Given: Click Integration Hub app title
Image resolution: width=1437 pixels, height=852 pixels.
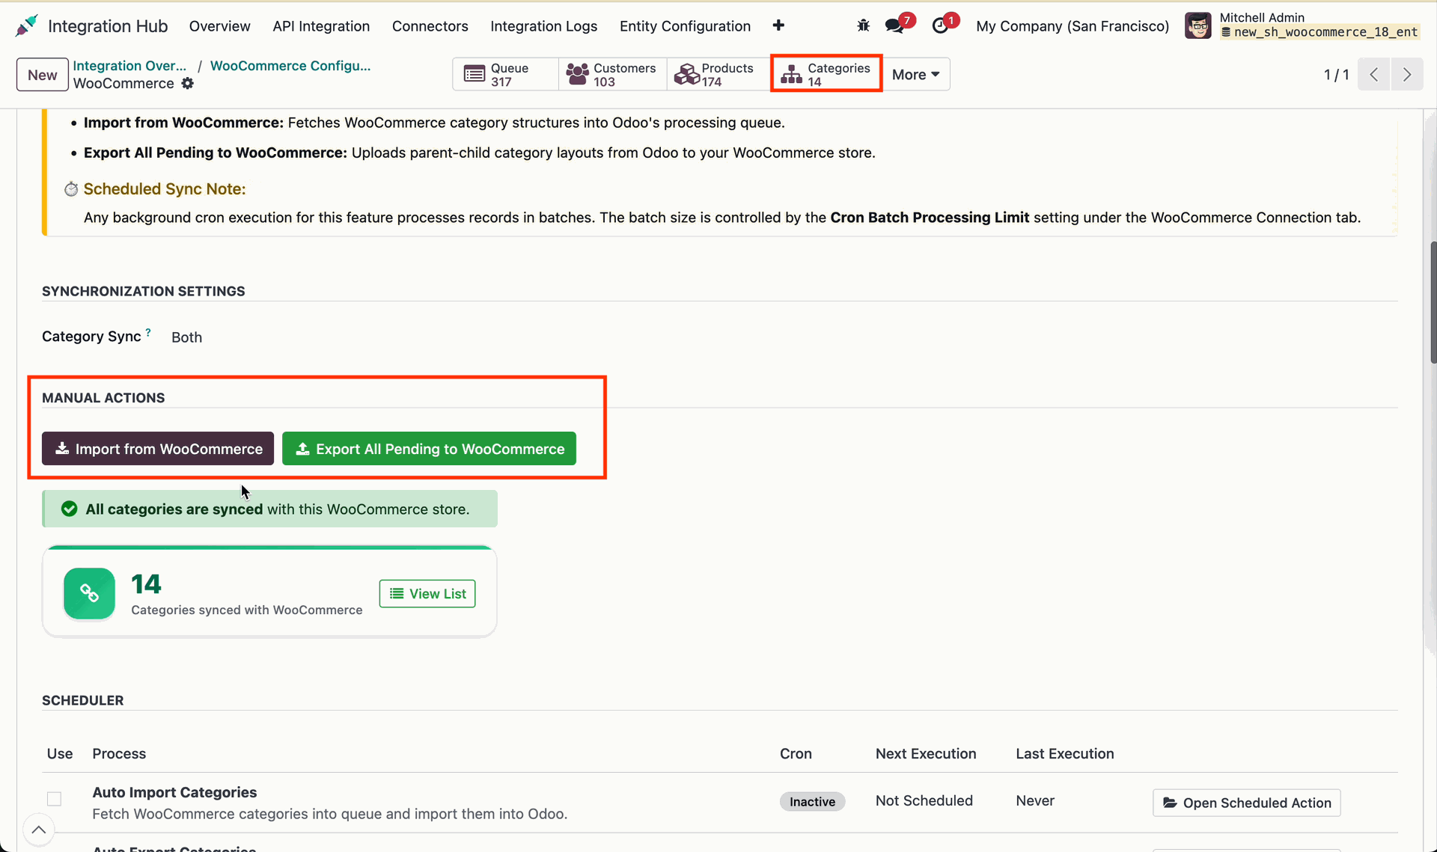Looking at the screenshot, I should [108, 26].
